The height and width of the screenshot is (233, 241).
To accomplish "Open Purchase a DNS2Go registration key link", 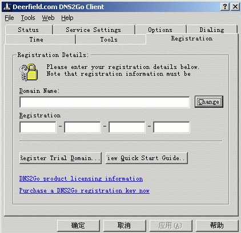I will click(85, 190).
